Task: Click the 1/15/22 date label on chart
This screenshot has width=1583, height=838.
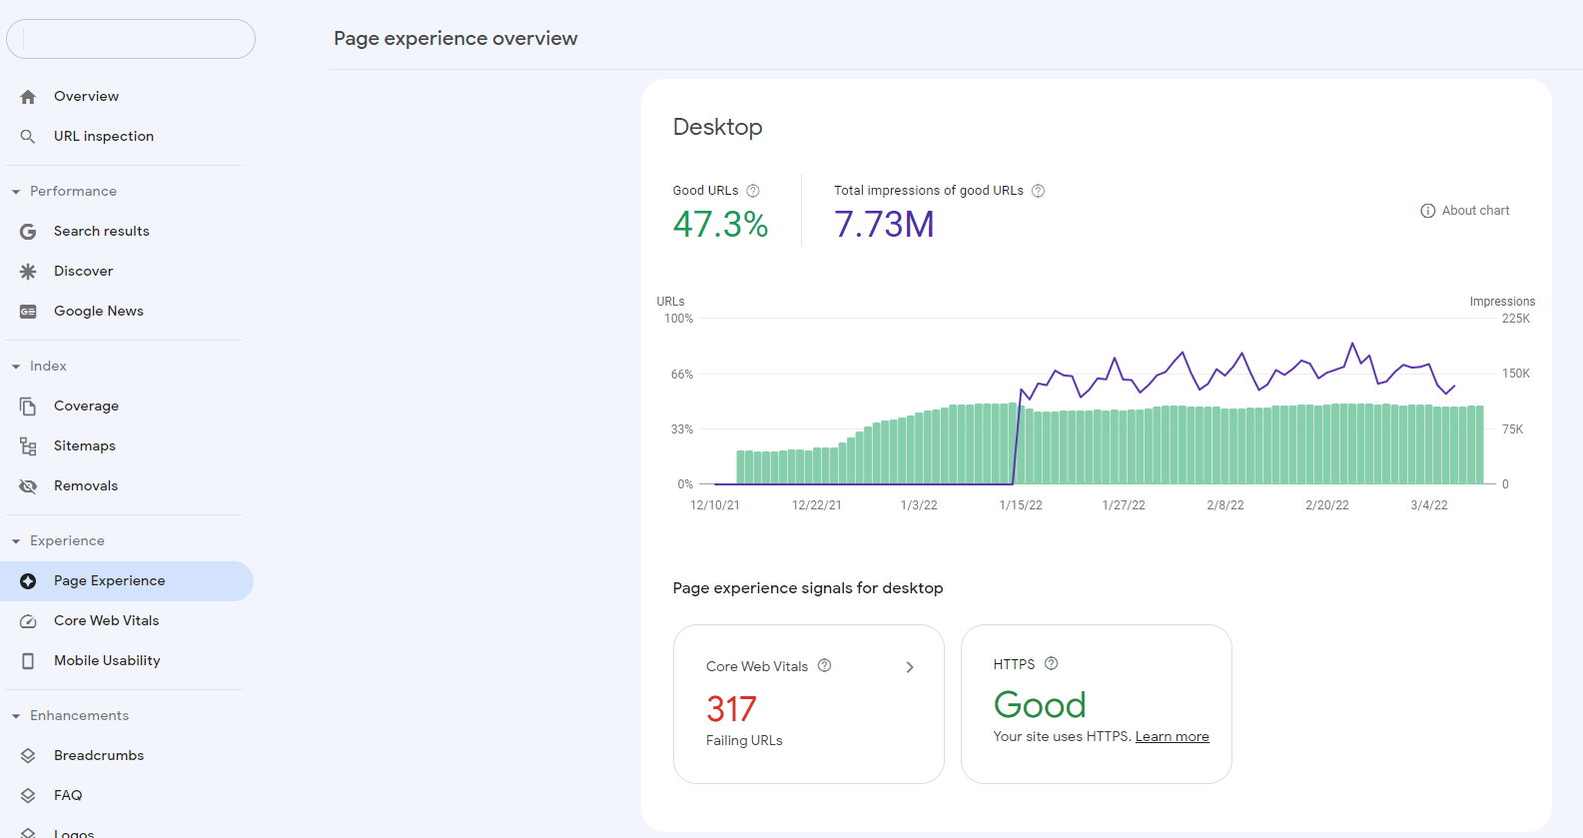Action: [x=1021, y=505]
